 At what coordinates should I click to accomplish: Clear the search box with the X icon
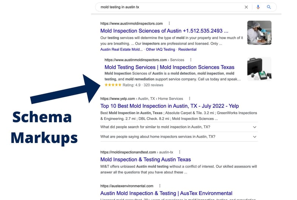pos(246,7)
